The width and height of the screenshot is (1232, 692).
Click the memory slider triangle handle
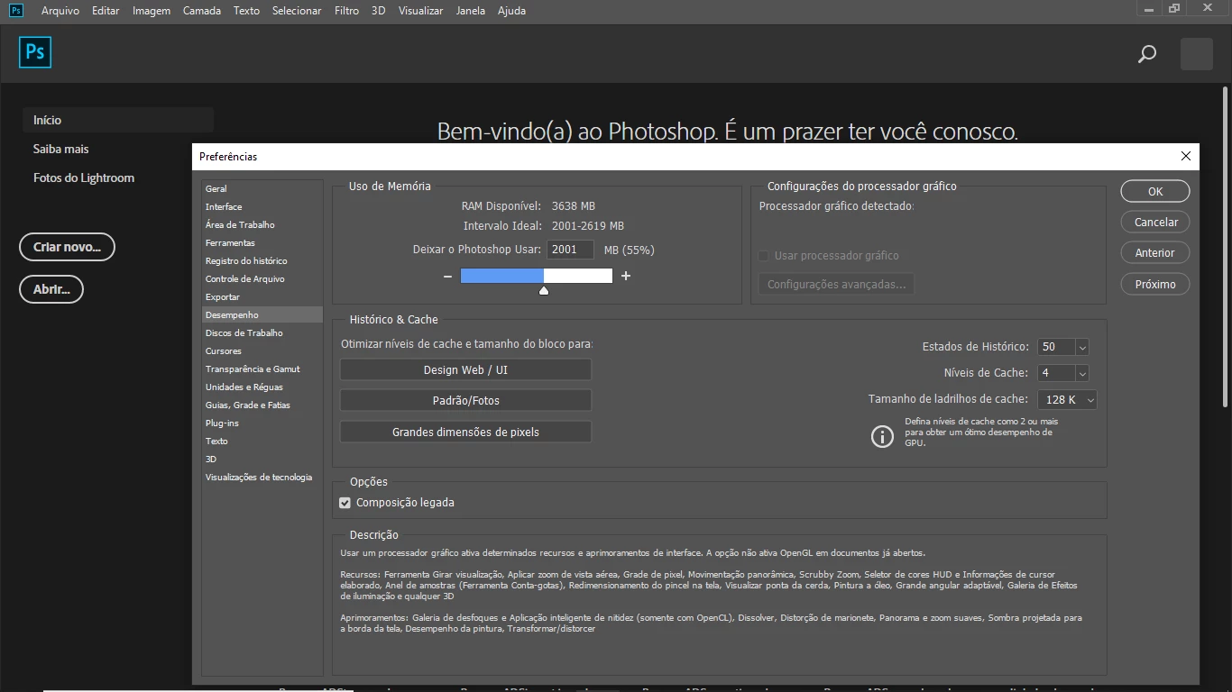(x=544, y=290)
